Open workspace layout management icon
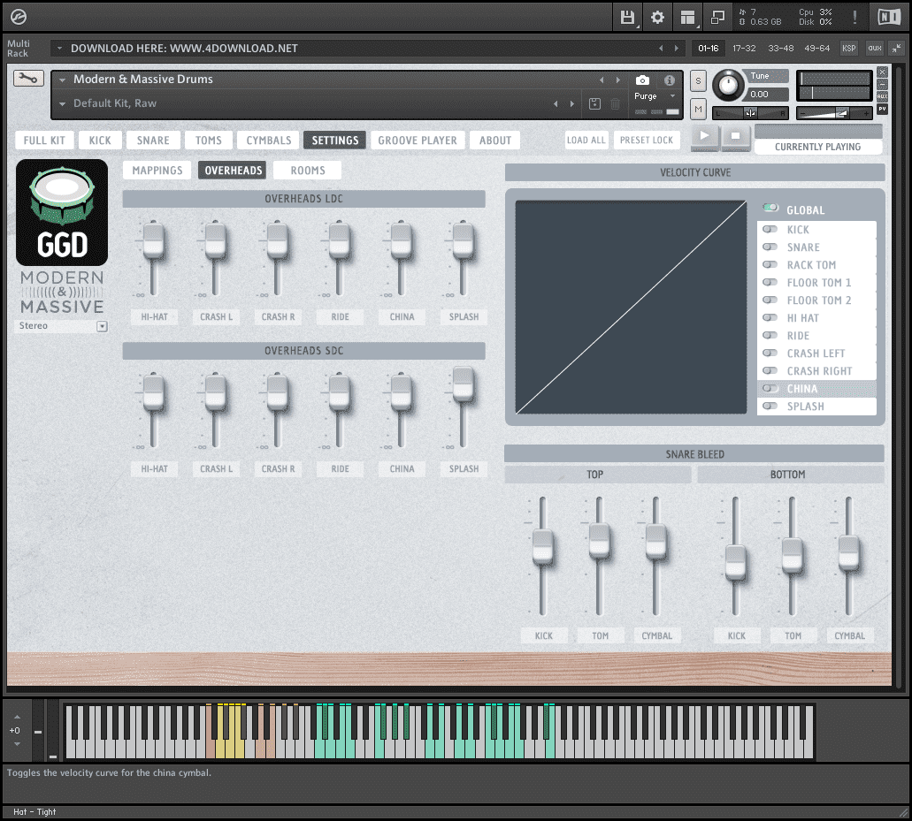The height and width of the screenshot is (821, 912). [x=688, y=18]
